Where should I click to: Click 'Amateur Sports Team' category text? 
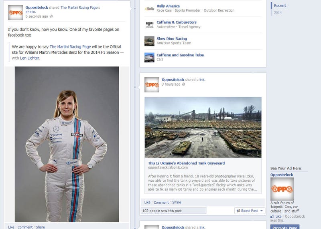(174, 43)
